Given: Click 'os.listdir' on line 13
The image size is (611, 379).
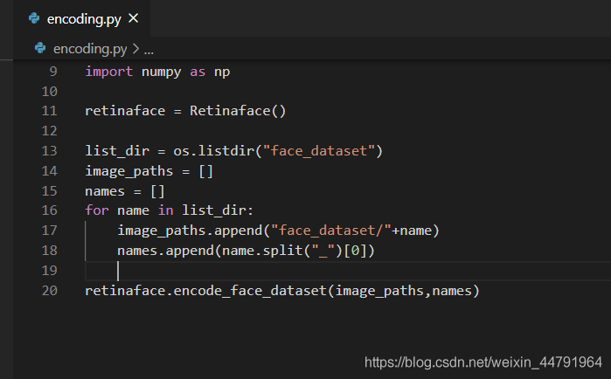Looking at the screenshot, I should point(214,150).
